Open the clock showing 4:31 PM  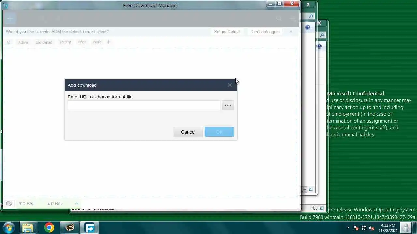click(x=388, y=228)
